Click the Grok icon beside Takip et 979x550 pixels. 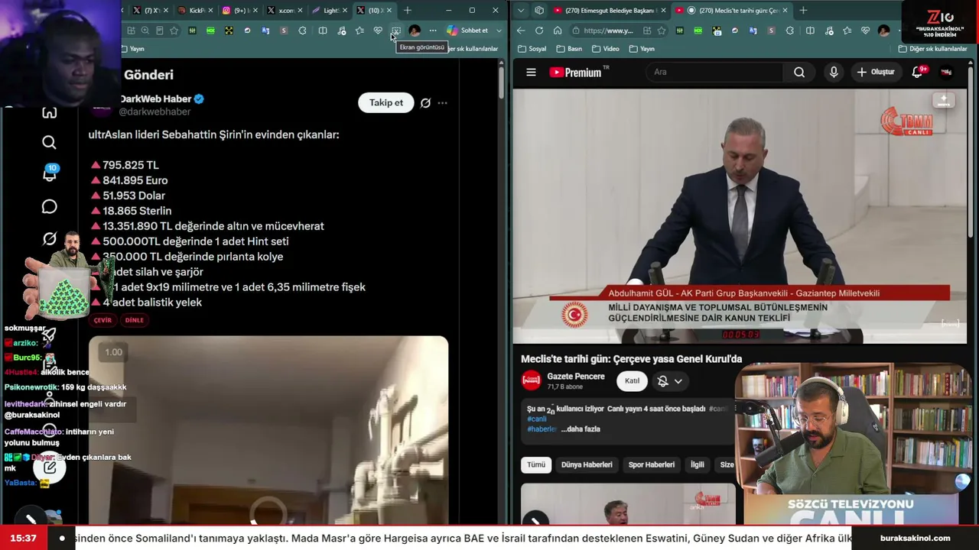[425, 103]
